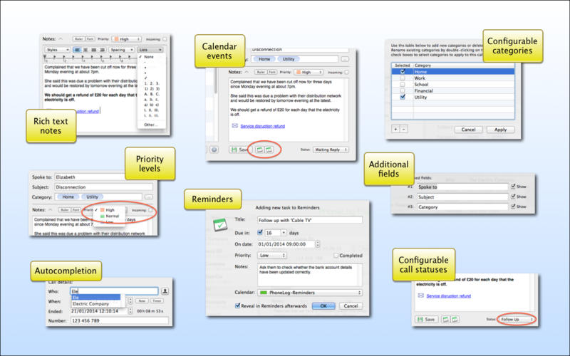
Task: Click the Reminders calendar checkmark icon
Action: point(220,225)
